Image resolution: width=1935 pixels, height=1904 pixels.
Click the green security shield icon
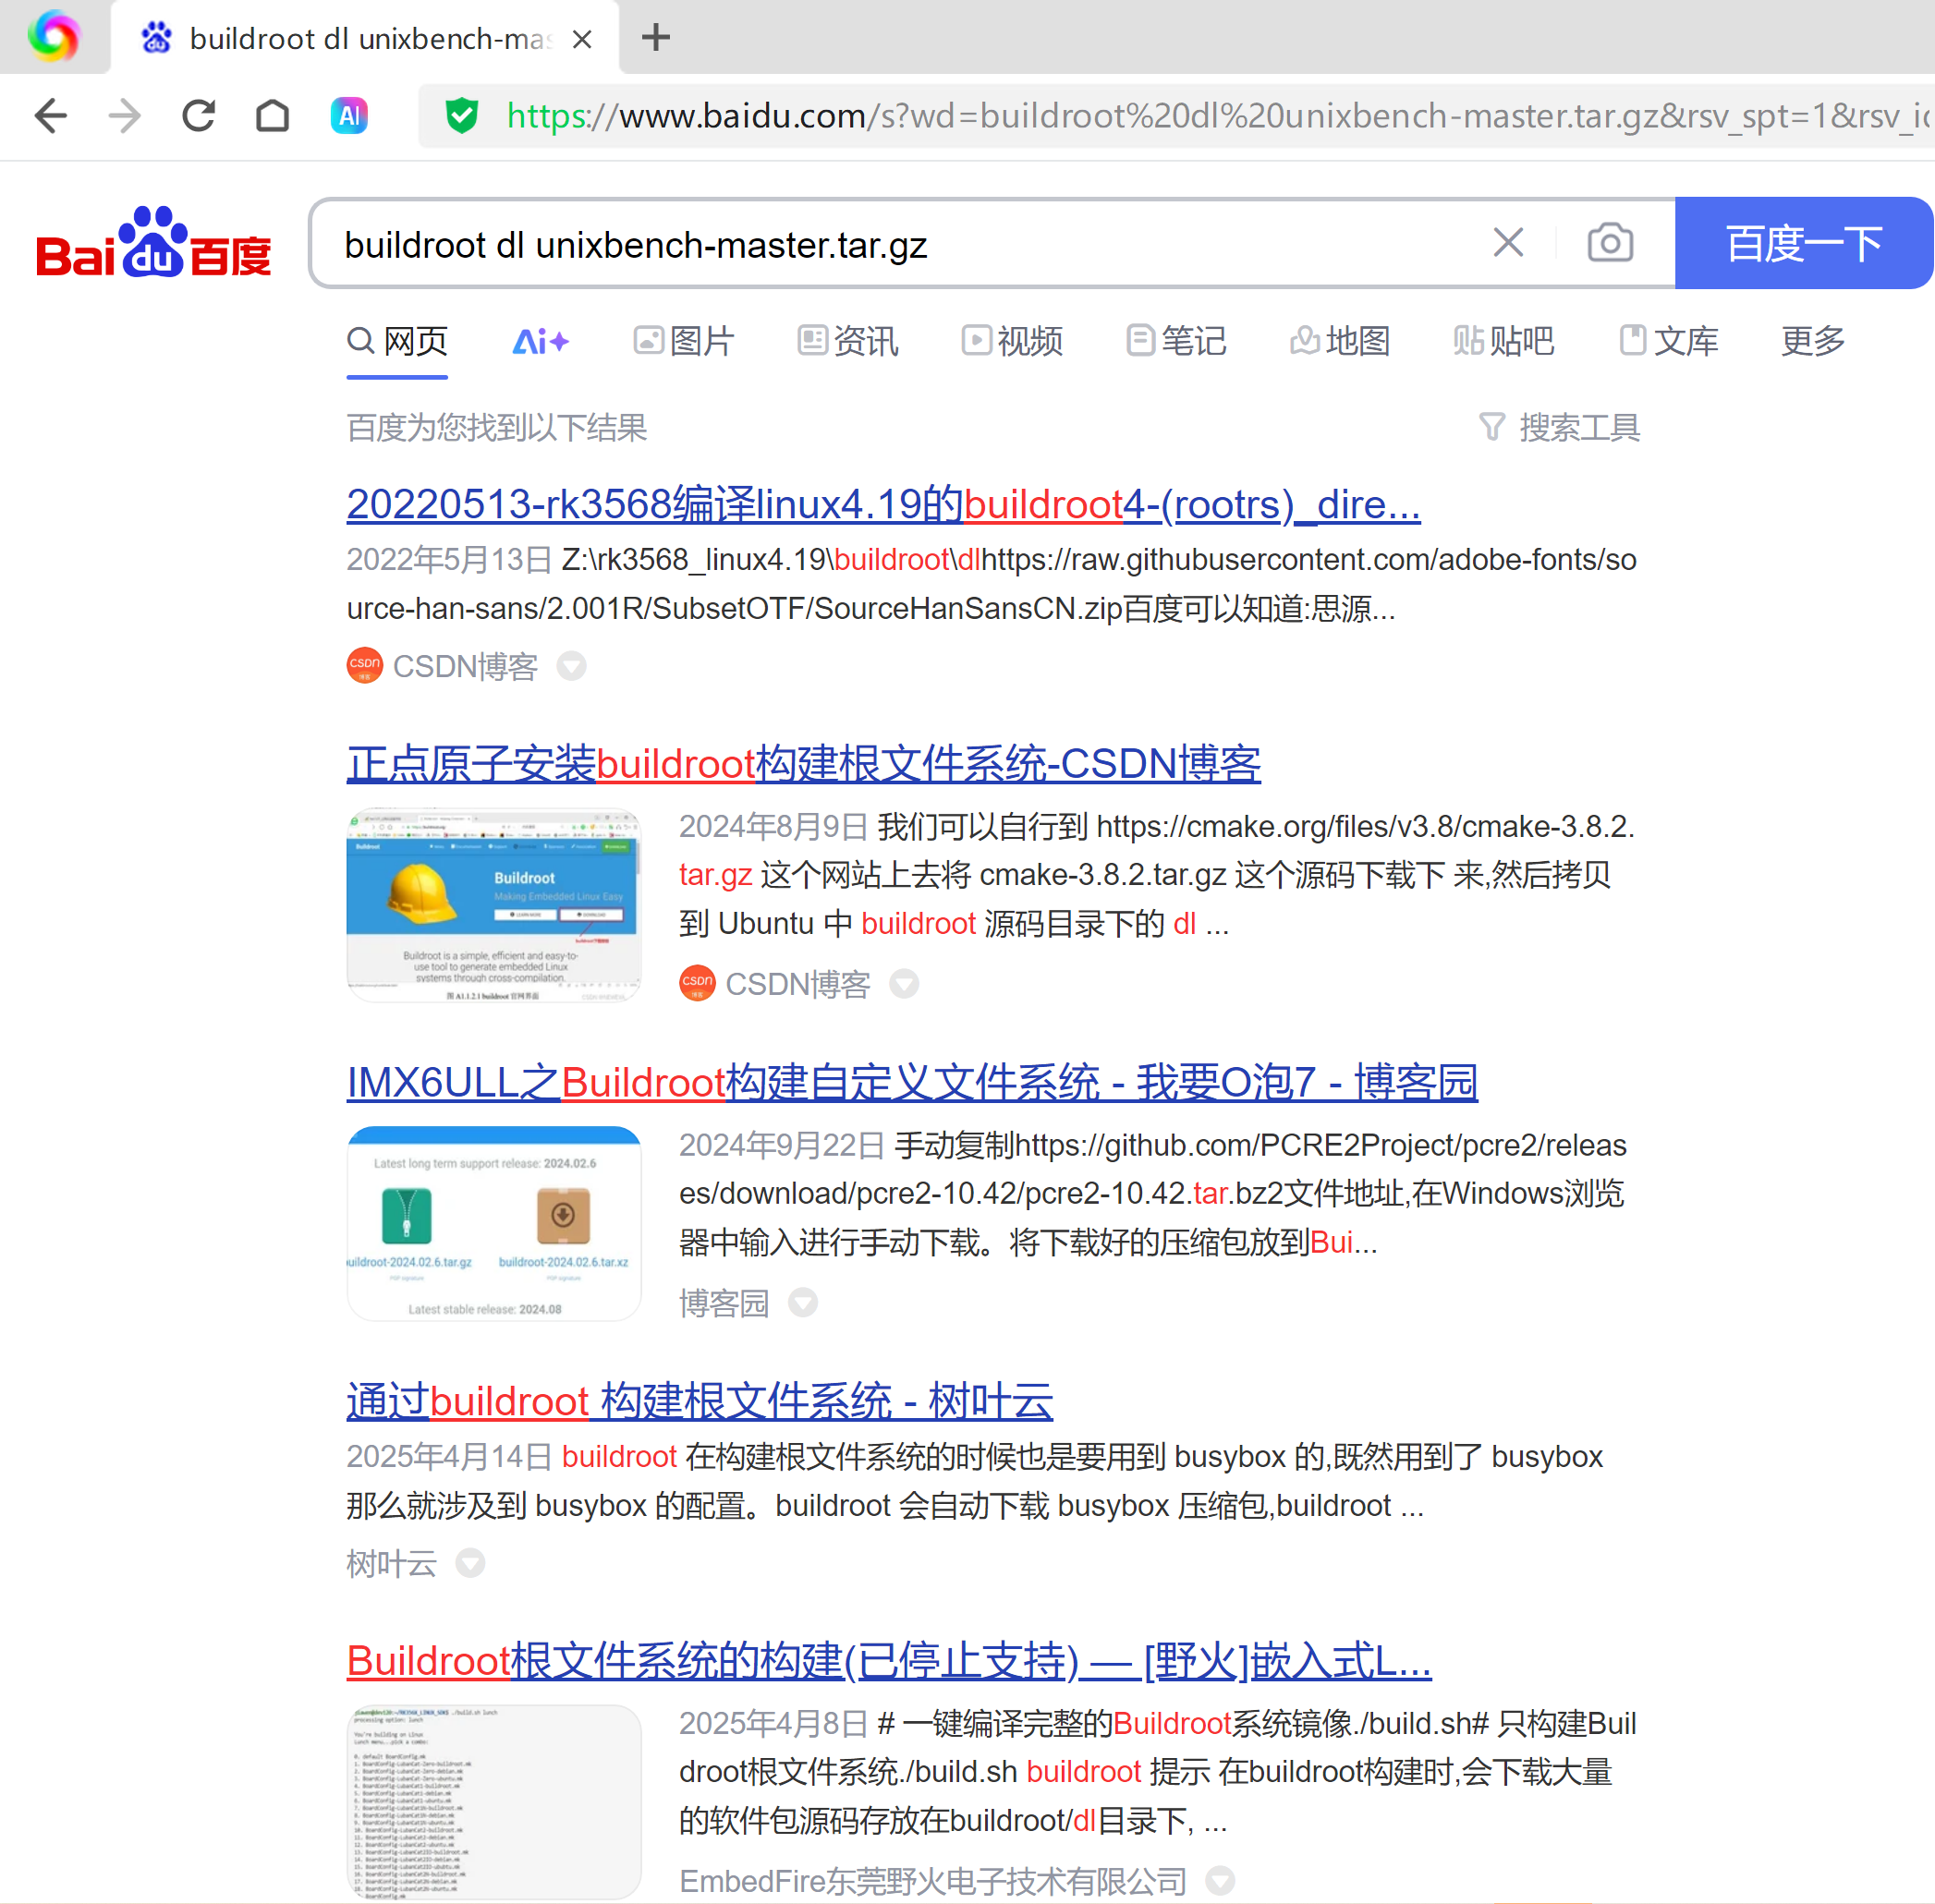tap(461, 116)
